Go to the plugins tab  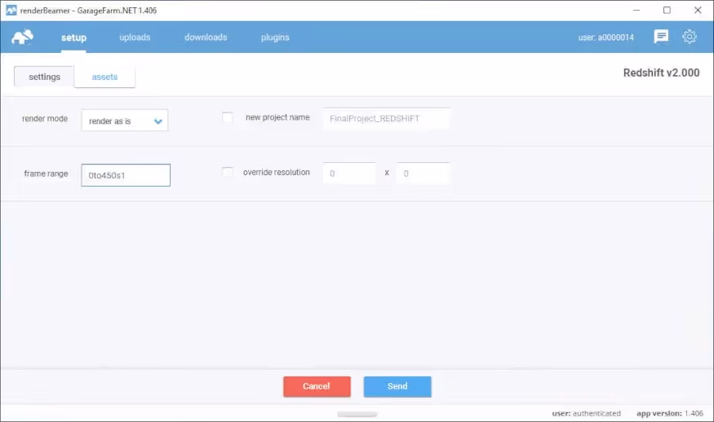click(x=275, y=37)
